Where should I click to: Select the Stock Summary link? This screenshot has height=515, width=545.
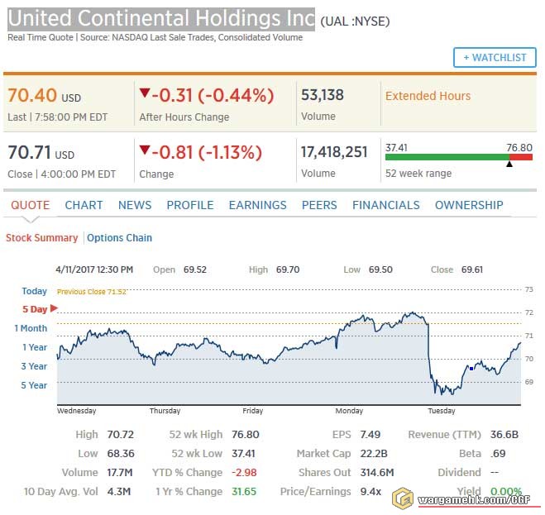41,238
